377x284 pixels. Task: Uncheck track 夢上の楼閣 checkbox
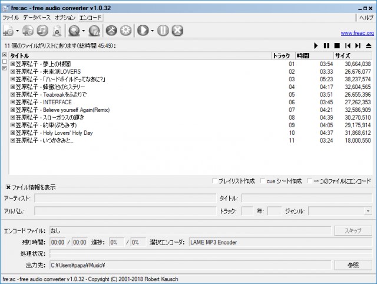point(13,64)
